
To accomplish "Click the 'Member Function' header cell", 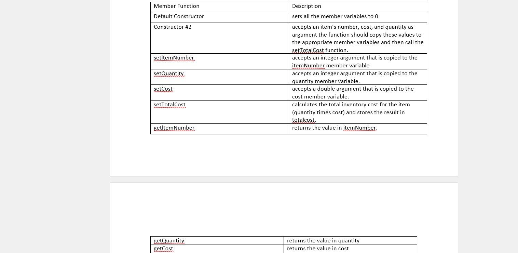I will click(176, 6).
